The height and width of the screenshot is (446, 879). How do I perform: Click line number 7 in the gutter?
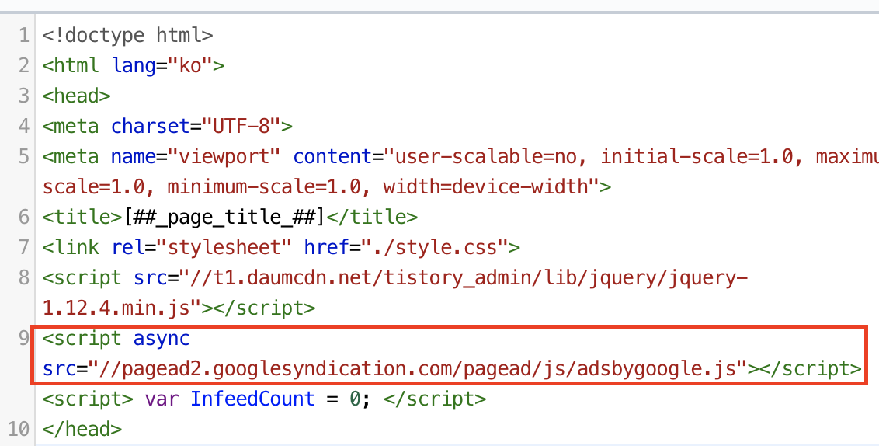(23, 247)
